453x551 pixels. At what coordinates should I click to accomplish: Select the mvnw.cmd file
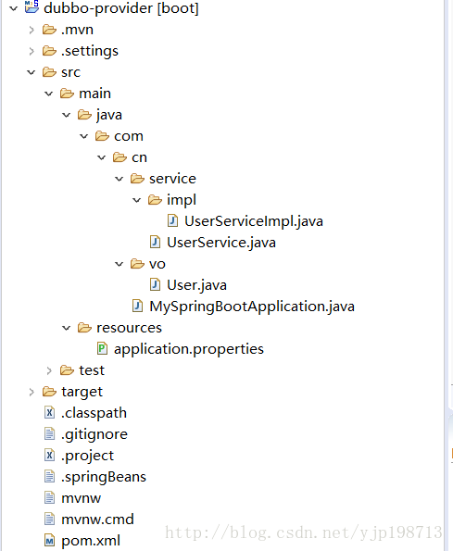click(x=89, y=519)
